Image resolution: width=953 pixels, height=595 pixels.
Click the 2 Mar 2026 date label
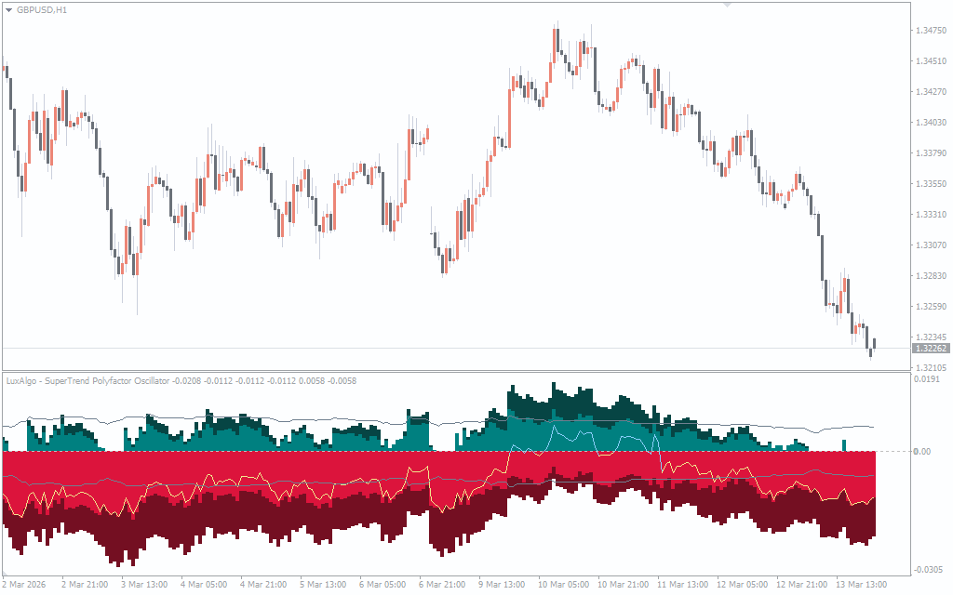click(26, 585)
